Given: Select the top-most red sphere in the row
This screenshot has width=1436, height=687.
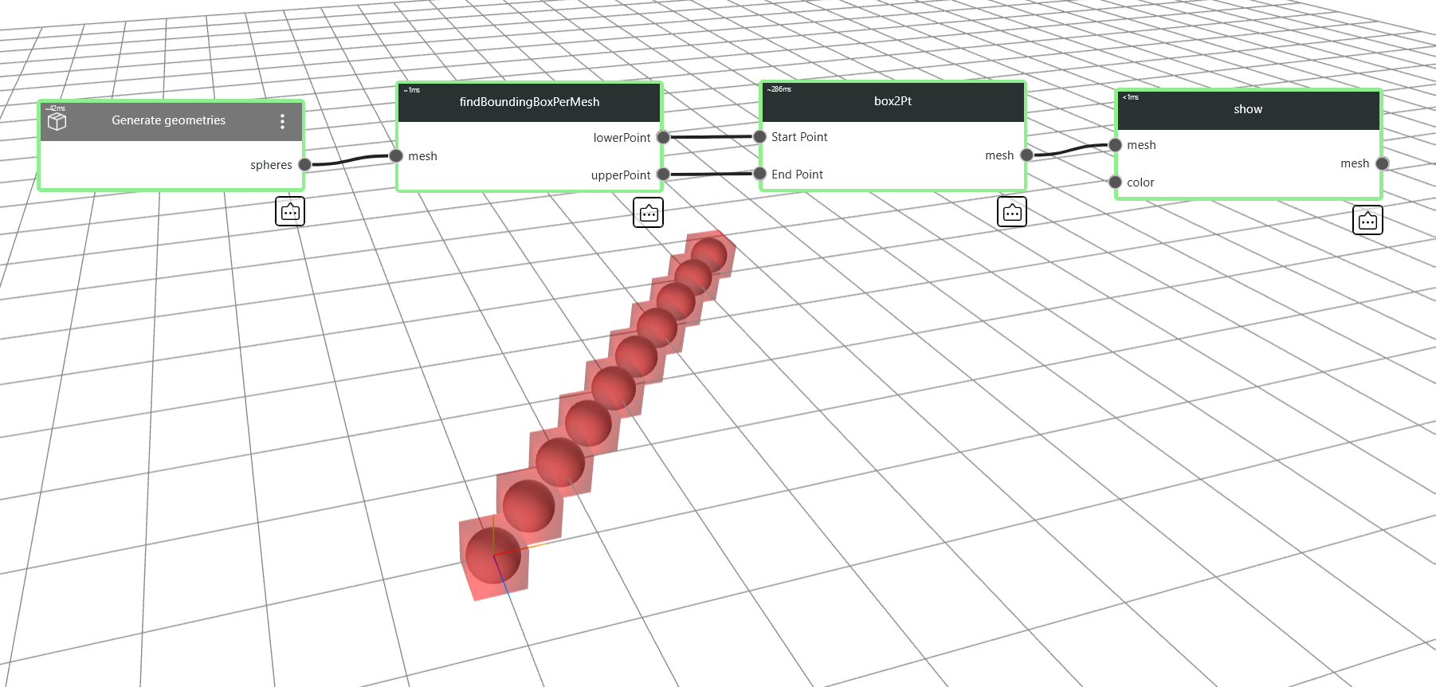Looking at the screenshot, I should (x=709, y=255).
